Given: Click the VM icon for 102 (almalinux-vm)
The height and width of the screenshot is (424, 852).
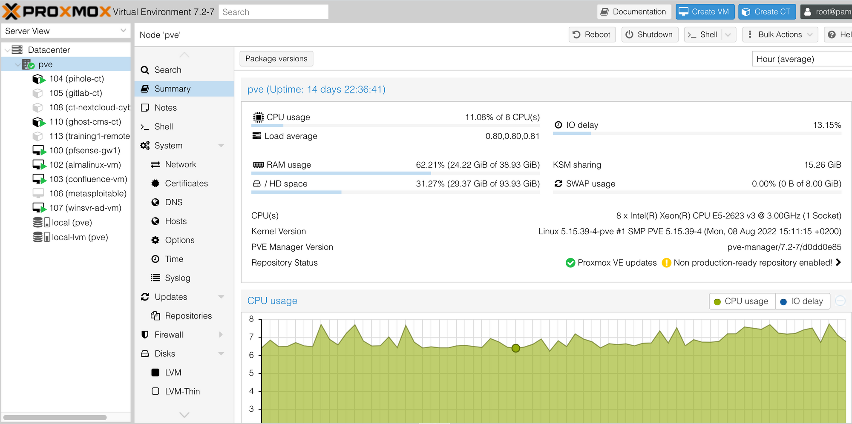Looking at the screenshot, I should pos(39,165).
